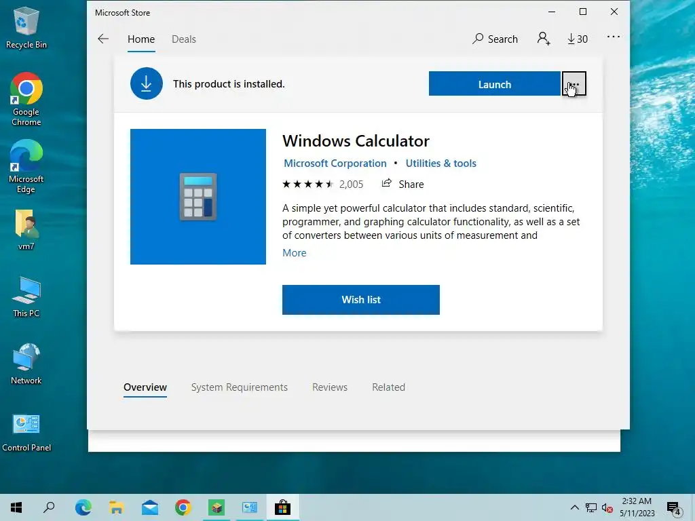The width and height of the screenshot is (695, 521).
Task: Open the network status tray icon
Action: (591, 507)
